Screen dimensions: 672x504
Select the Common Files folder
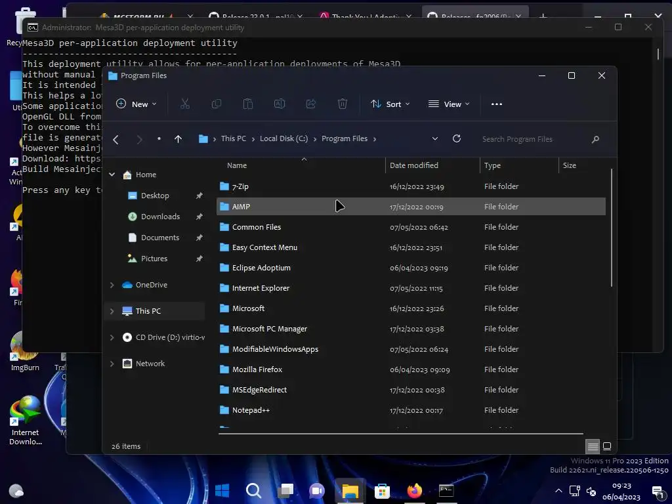click(x=411, y=227)
